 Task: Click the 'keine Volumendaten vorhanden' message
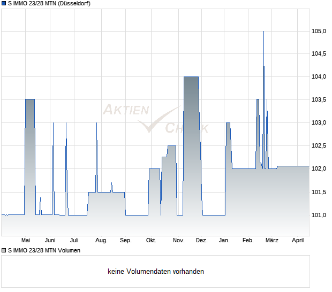[156, 272]
